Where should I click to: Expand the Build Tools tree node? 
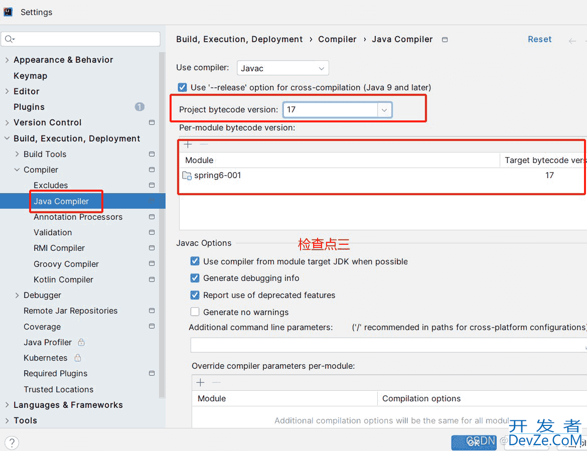tap(17, 154)
